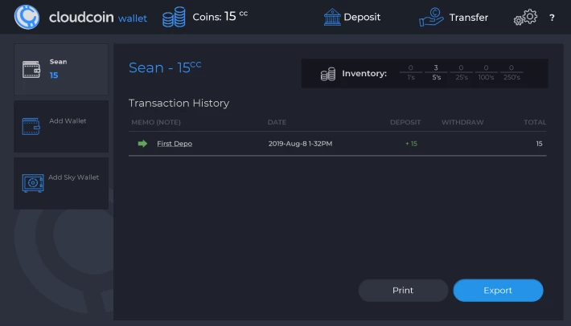This screenshot has height=326, width=571.
Task: Click the Inventory coin stack icon
Action: click(328, 74)
